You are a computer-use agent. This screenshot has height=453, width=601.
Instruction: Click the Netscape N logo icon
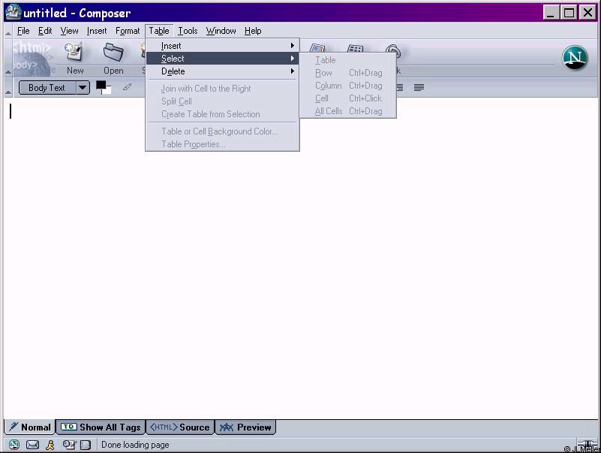(x=575, y=58)
